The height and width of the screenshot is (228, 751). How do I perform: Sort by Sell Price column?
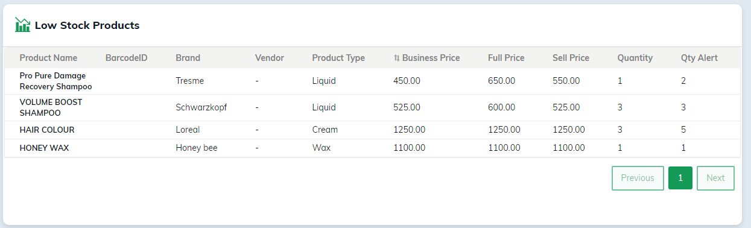(x=571, y=58)
